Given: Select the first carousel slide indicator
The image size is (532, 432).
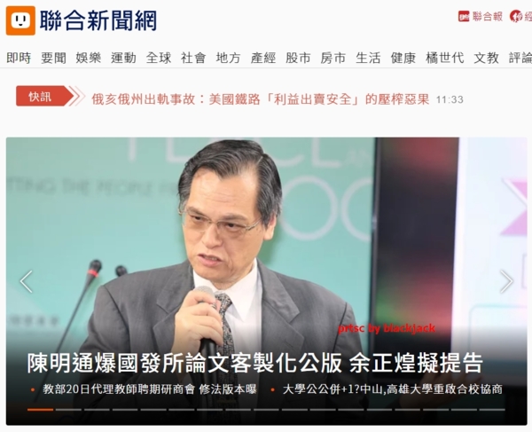Looking at the screenshot, I should click(x=41, y=410).
